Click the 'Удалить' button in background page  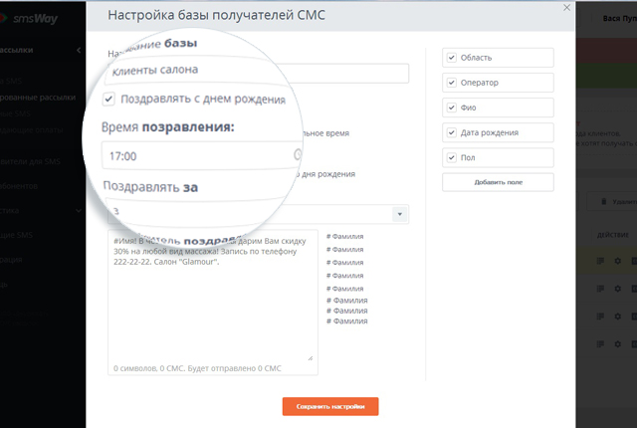click(612, 201)
